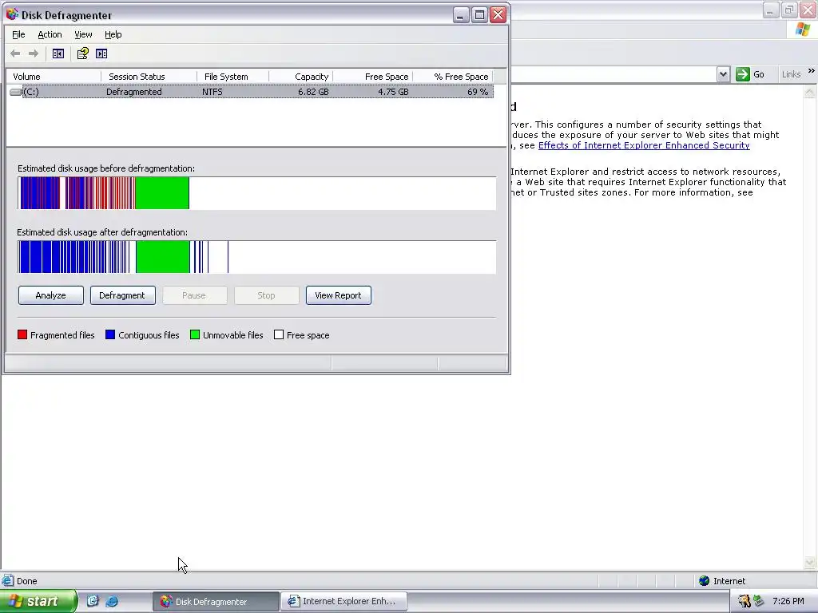818x613 pixels.
Task: Sort by the File System column header
Action: coord(232,77)
